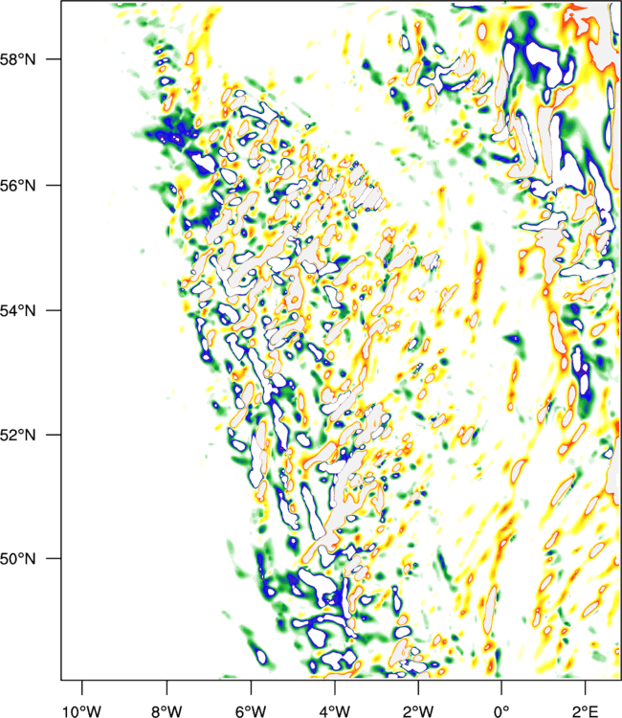The image size is (622, 718).
Task: Select the 2°W longitude label
Action: click(418, 710)
